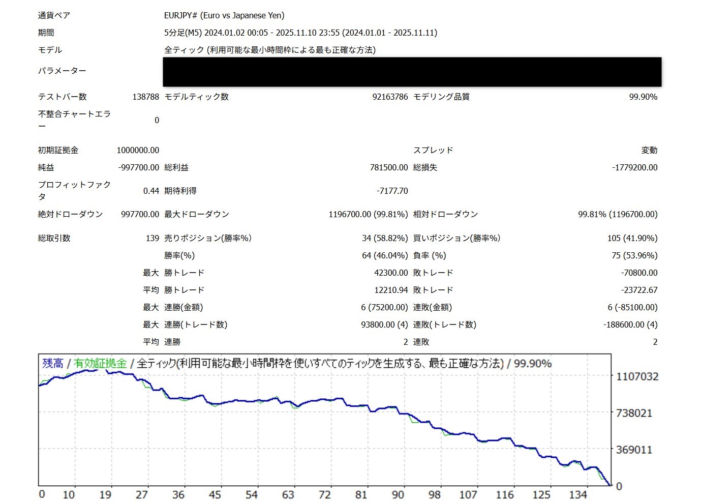Click the 期待利得 value -7177.70

392,191
